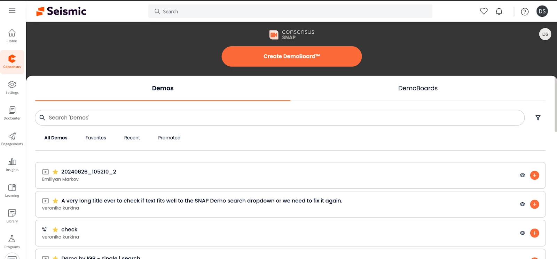Click the video icon of 20240626_105210_2
The height and width of the screenshot is (259, 557).
[x=45, y=172]
